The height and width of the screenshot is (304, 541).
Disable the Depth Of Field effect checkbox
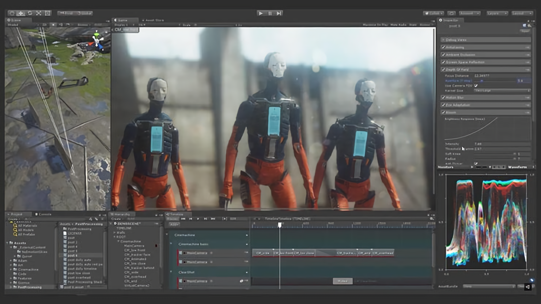[x=443, y=69]
